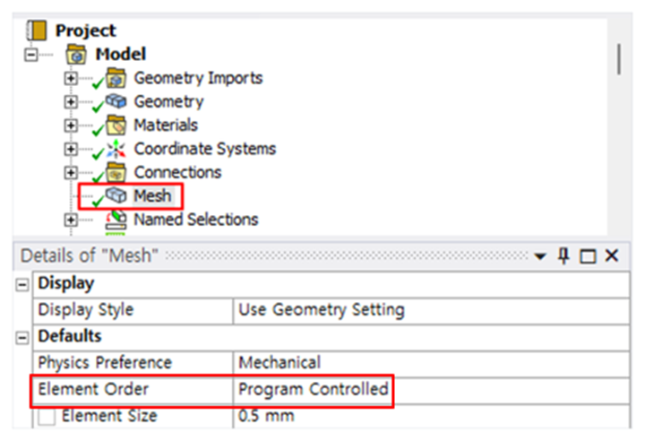The image size is (645, 441).
Task: Click the Connections folder icon
Action: pyautogui.click(x=116, y=172)
